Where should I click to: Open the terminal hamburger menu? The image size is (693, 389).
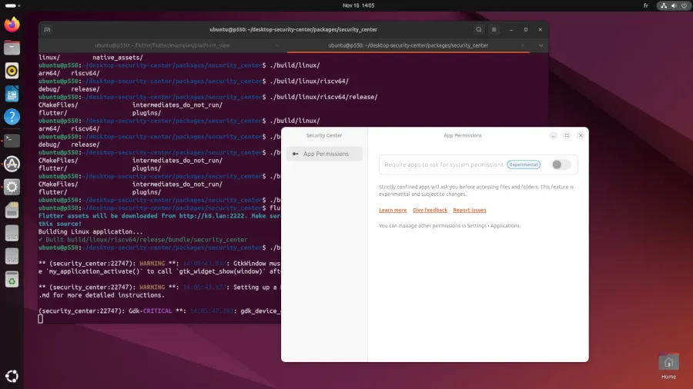pos(494,30)
